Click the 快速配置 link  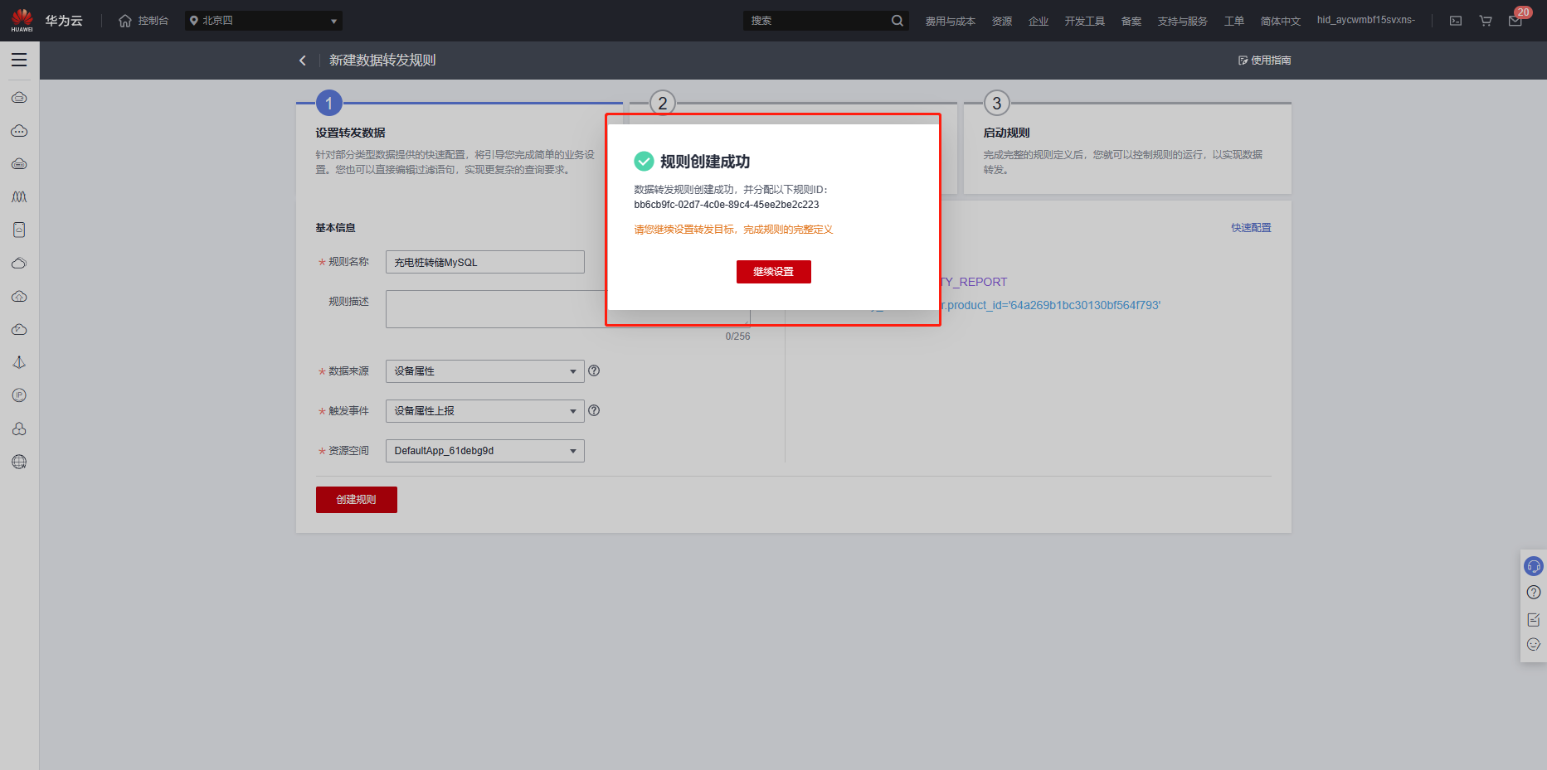pos(1251,228)
